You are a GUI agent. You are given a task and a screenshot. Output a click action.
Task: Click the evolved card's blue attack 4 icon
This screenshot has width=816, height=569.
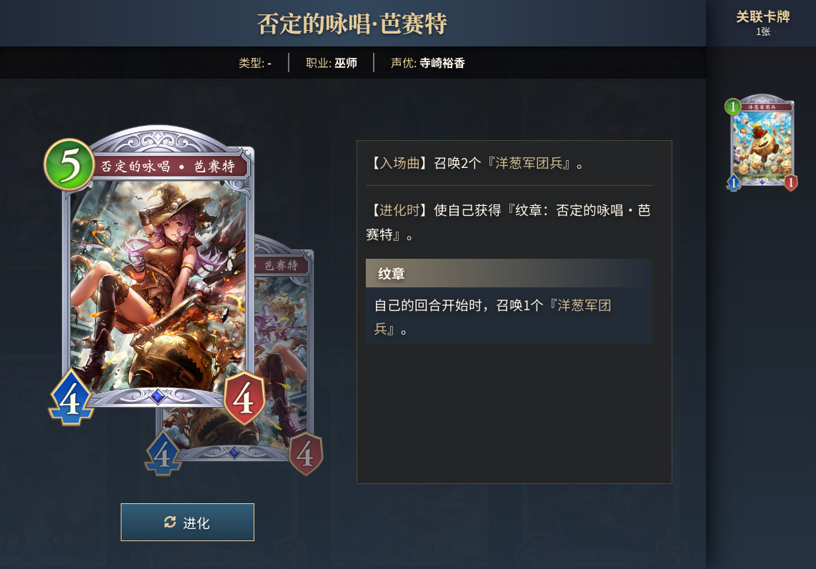164,455
